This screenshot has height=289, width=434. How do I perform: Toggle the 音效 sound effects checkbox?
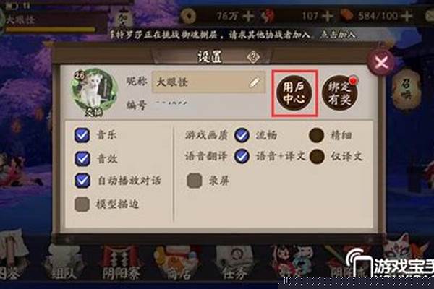[82, 158]
